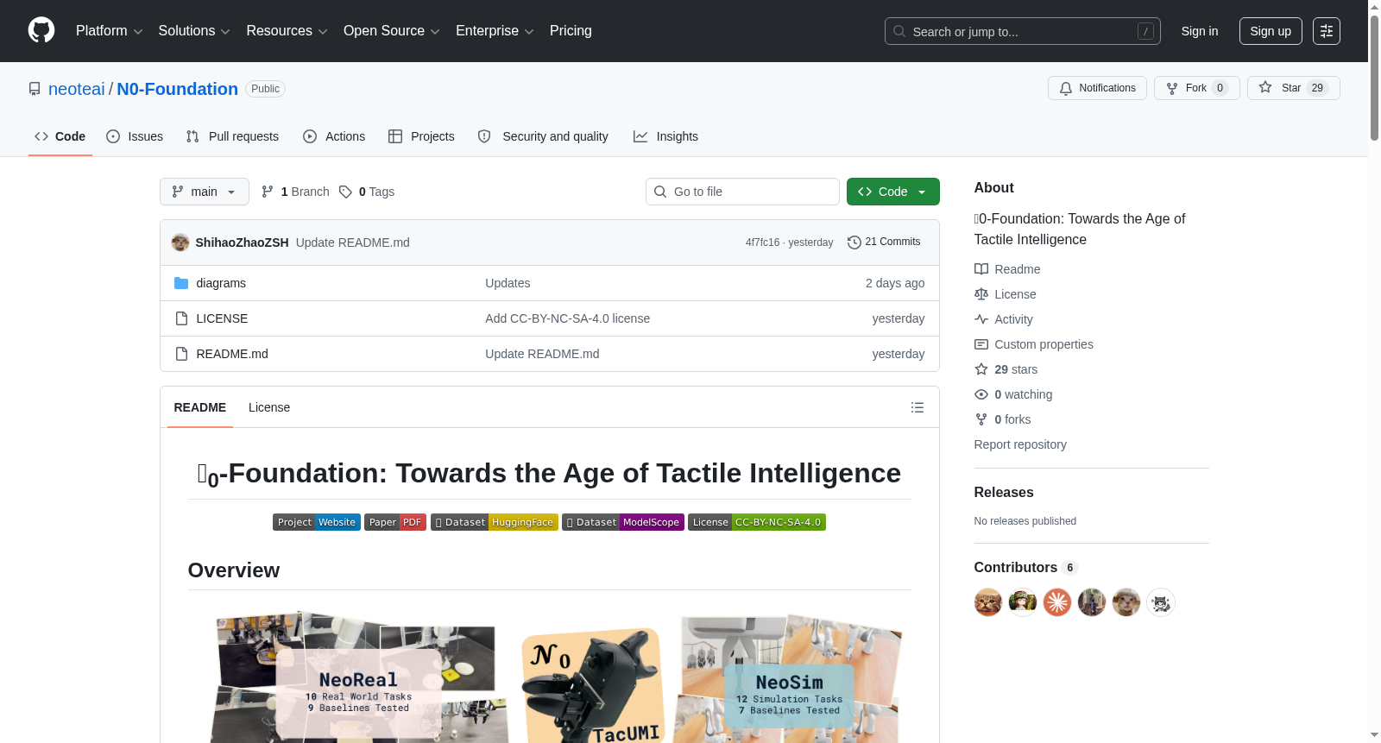The width and height of the screenshot is (1381, 743).
Task: Open the Readme link in About
Action: tap(1007, 269)
